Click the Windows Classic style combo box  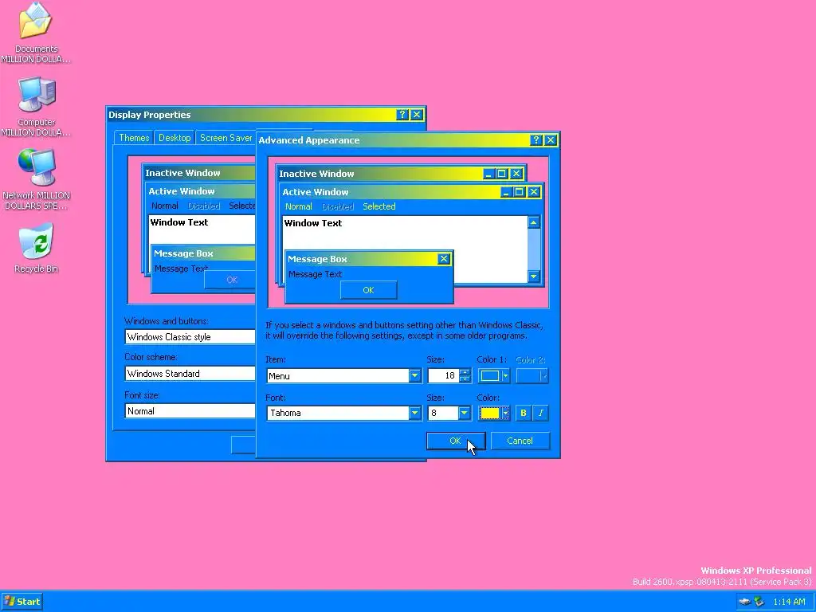190,337
